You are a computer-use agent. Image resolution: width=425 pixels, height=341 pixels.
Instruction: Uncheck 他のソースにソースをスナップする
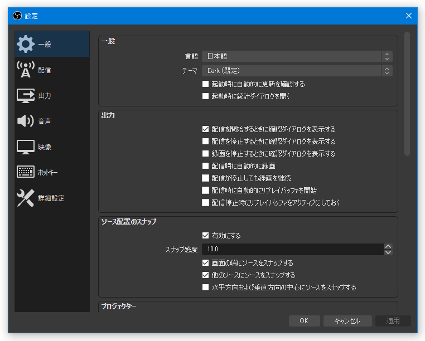click(205, 275)
